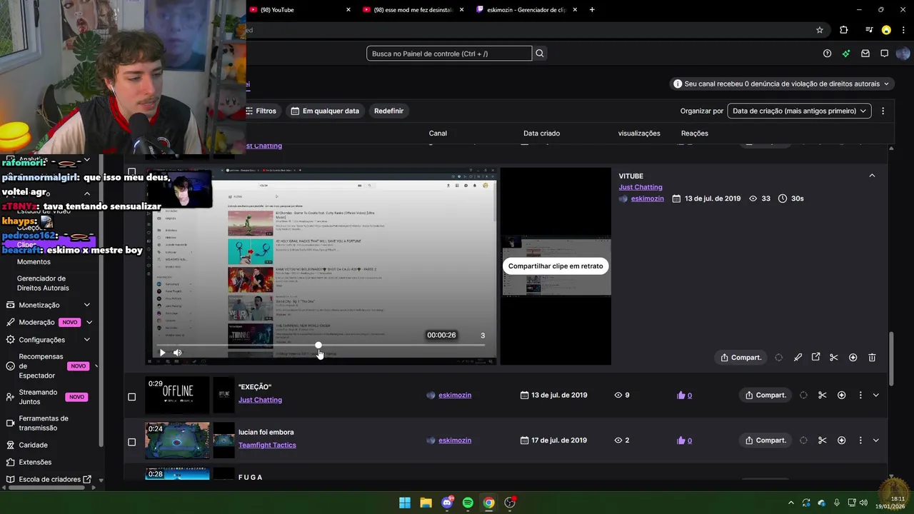
Task: Open the "Em qualquer data" date filter
Action: click(326, 111)
